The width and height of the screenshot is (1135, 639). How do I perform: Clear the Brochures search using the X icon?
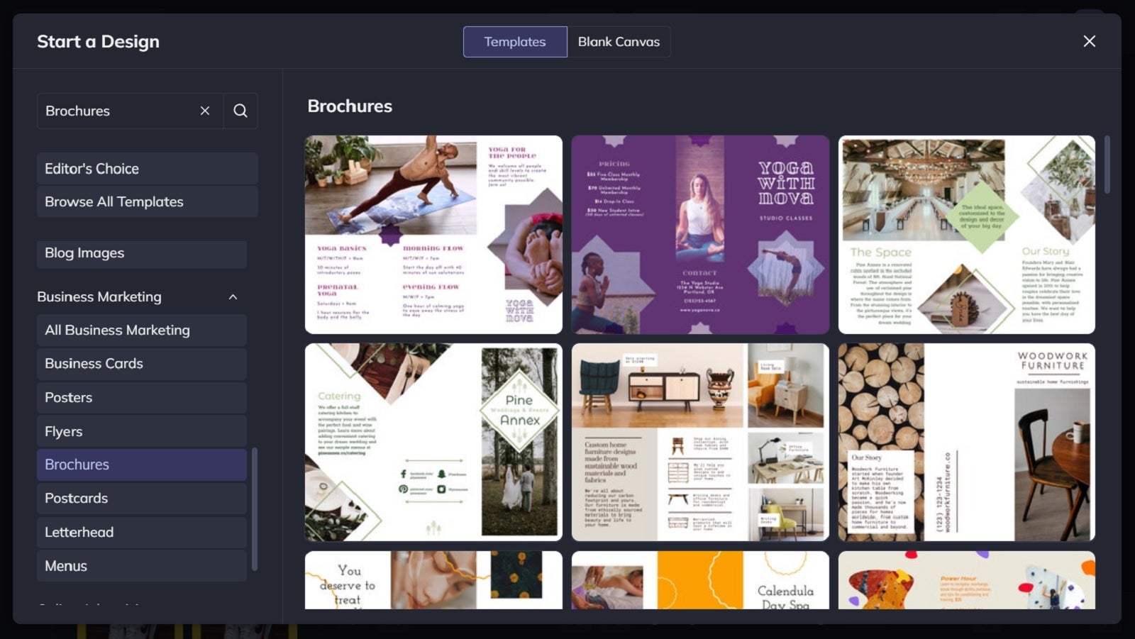205,111
